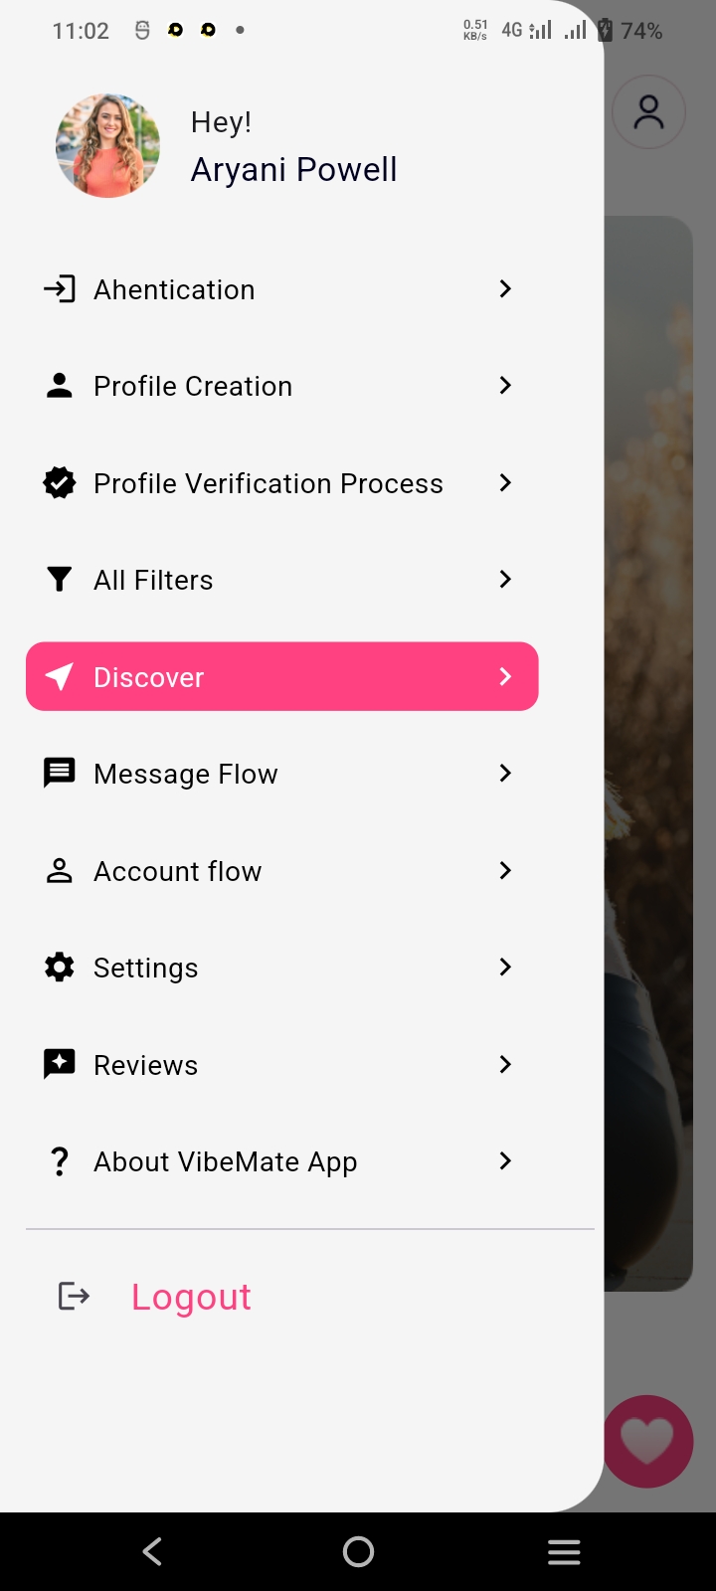Expand the Ahentication chevron

[x=505, y=289]
